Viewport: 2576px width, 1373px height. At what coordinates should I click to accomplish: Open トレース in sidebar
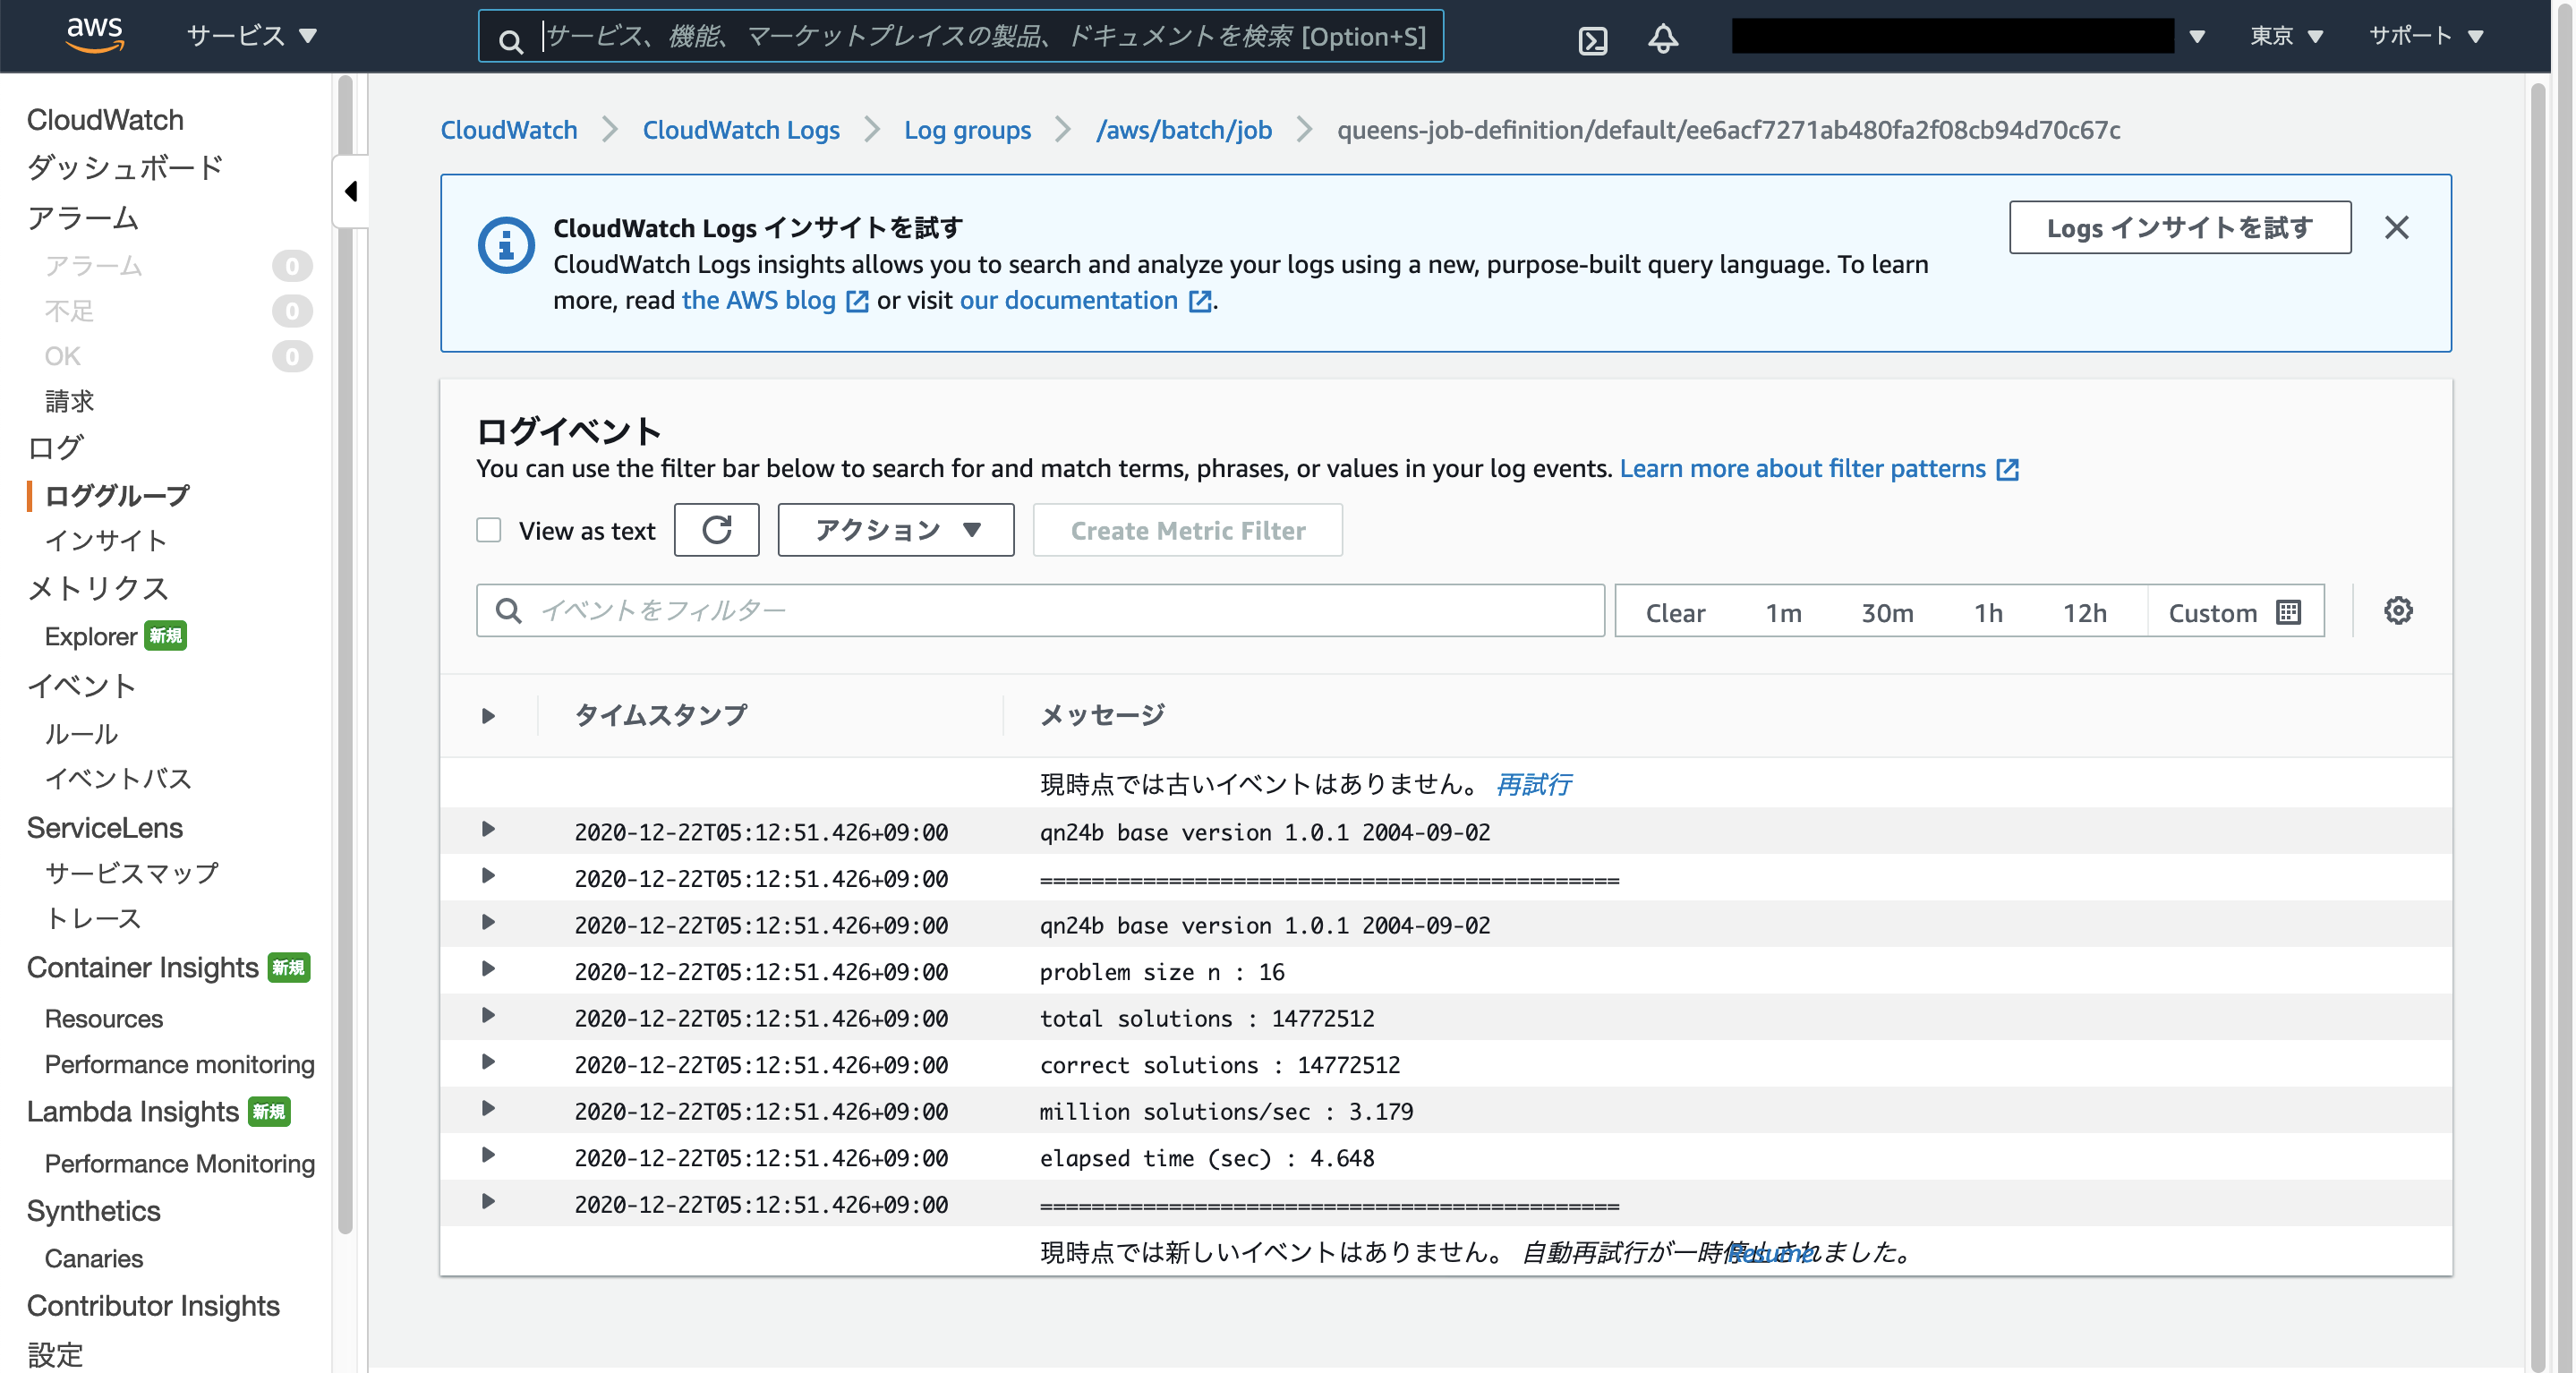(x=93, y=918)
